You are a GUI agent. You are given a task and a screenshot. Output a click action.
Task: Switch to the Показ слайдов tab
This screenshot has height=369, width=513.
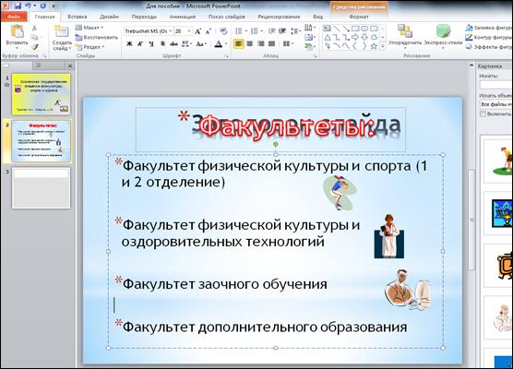coord(226,17)
